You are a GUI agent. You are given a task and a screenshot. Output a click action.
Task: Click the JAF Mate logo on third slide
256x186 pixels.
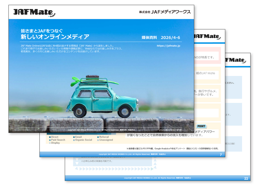(236, 60)
